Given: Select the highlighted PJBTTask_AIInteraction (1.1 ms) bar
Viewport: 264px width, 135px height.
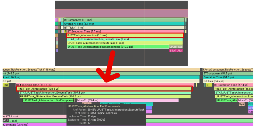Looking at the screenshot, I should pyautogui.click(x=125, y=35).
